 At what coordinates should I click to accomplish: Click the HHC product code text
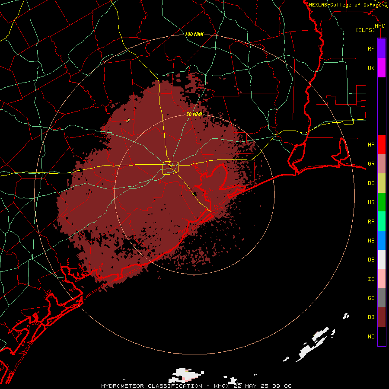[x=379, y=26]
